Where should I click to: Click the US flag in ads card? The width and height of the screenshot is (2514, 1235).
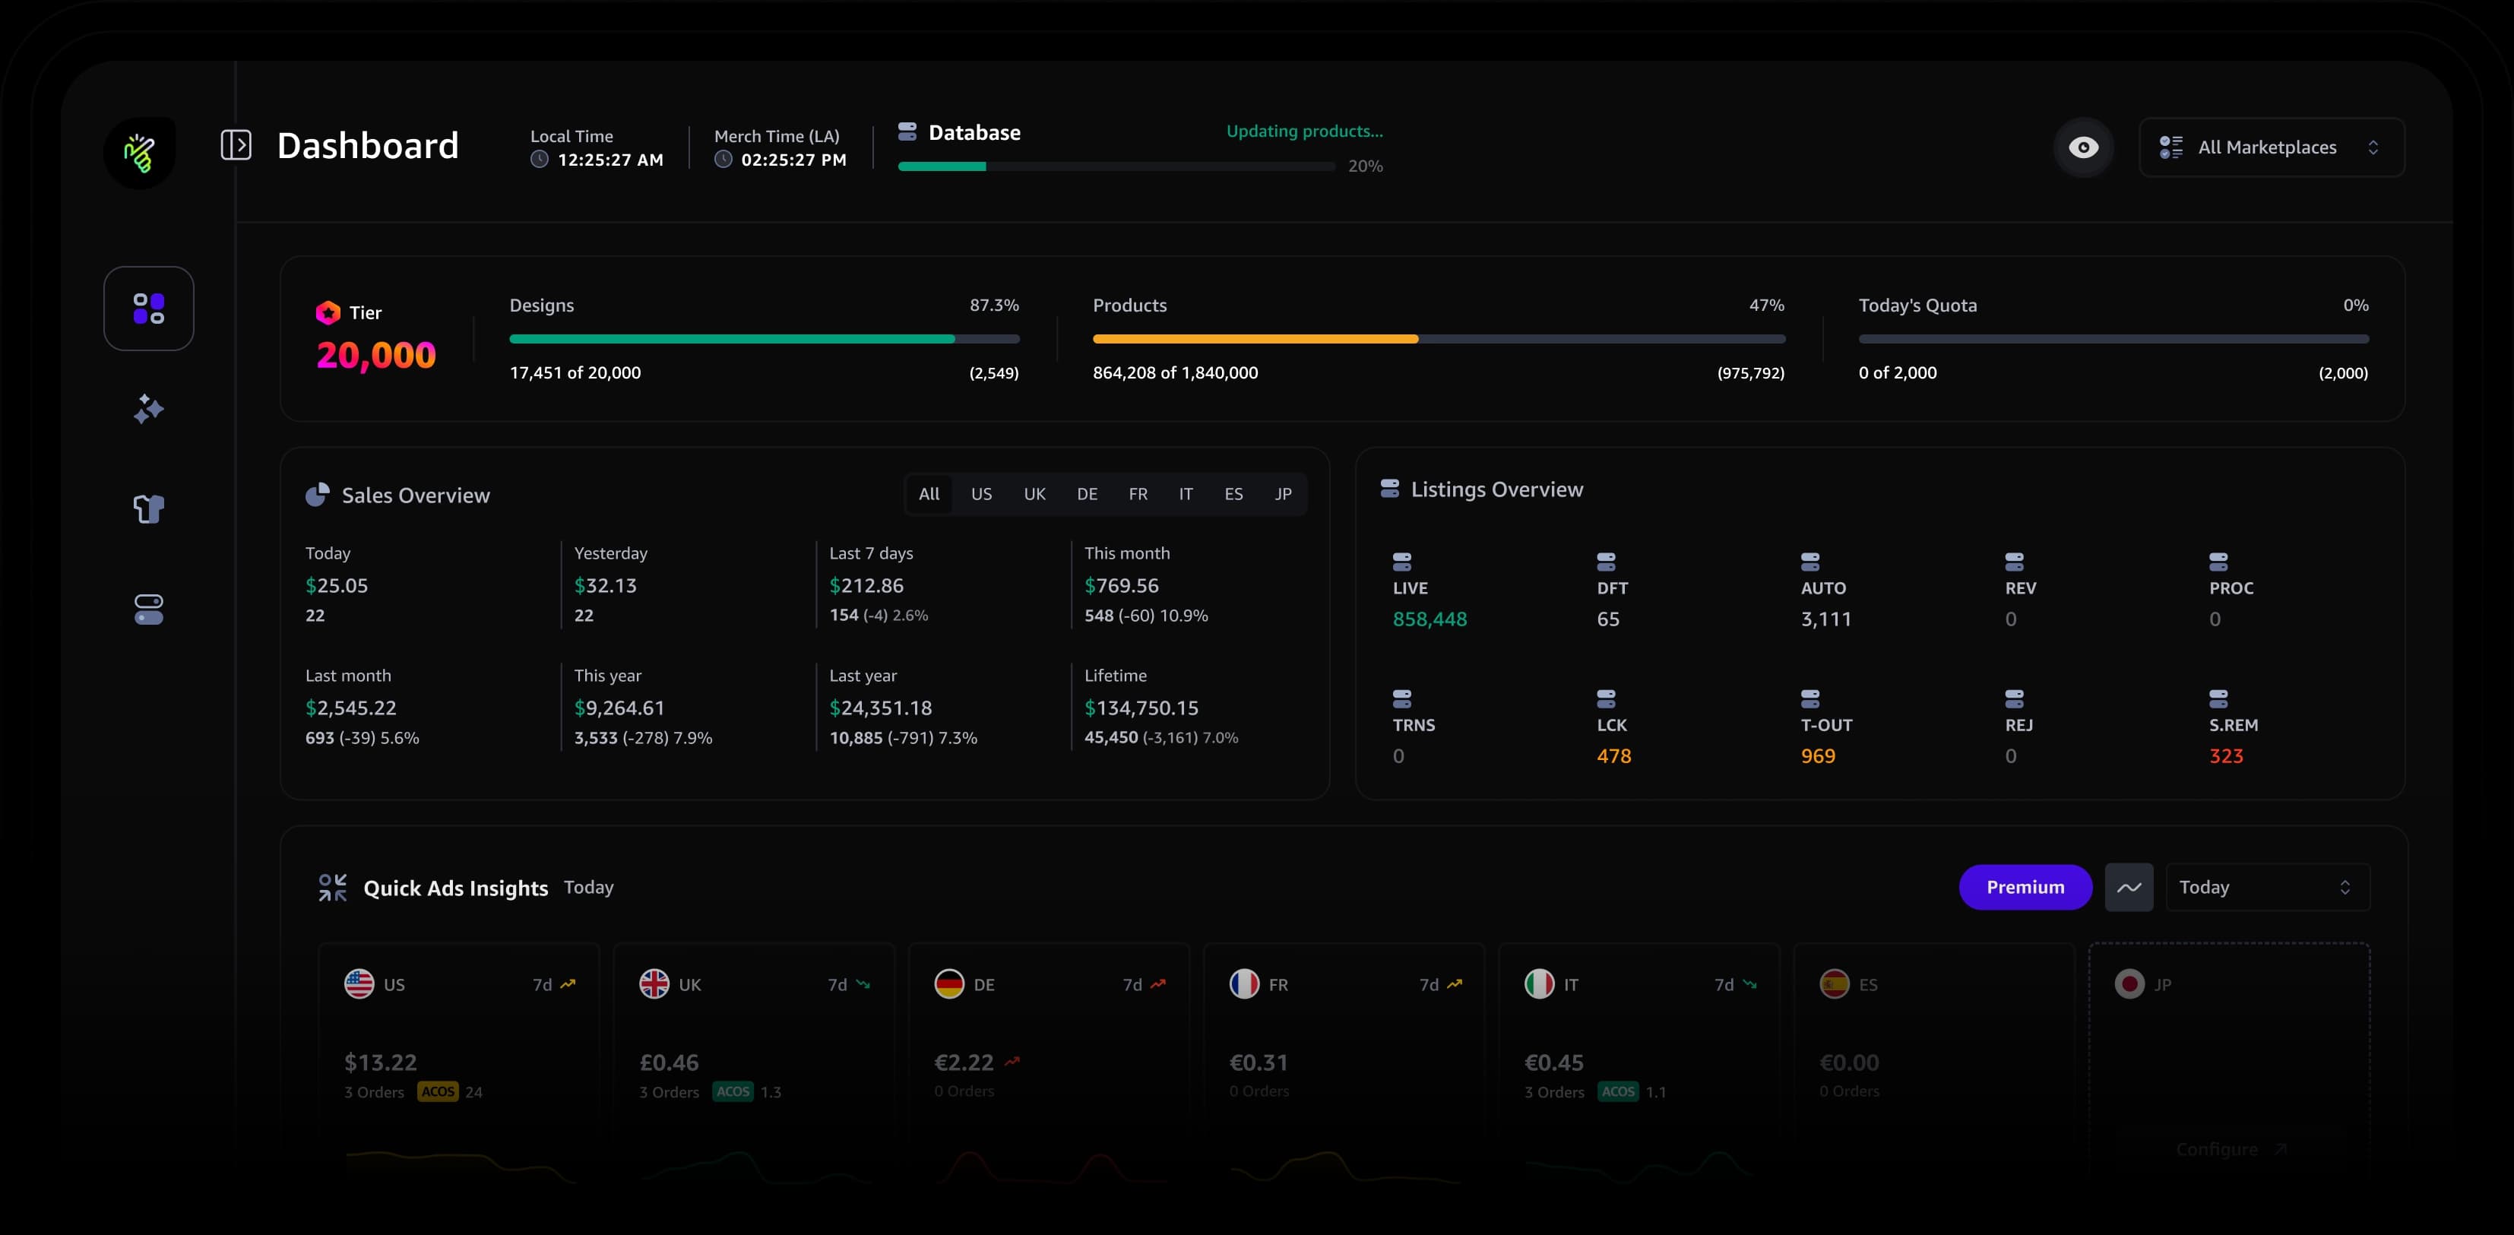359,984
